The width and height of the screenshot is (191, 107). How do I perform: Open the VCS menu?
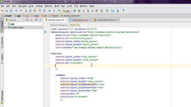point(76,6)
